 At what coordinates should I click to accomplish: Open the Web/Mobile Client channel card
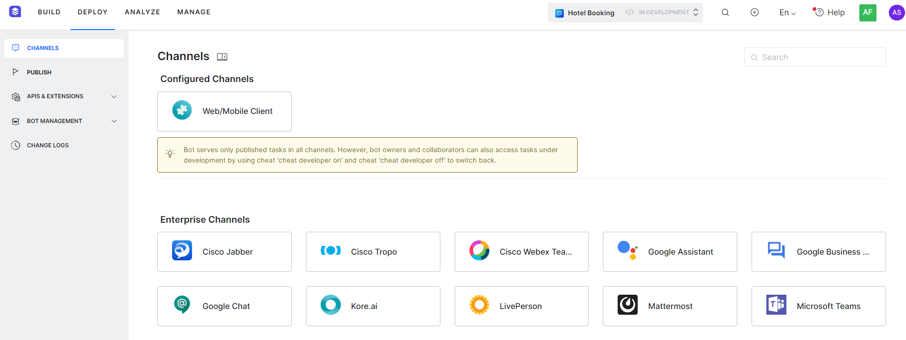click(x=224, y=112)
